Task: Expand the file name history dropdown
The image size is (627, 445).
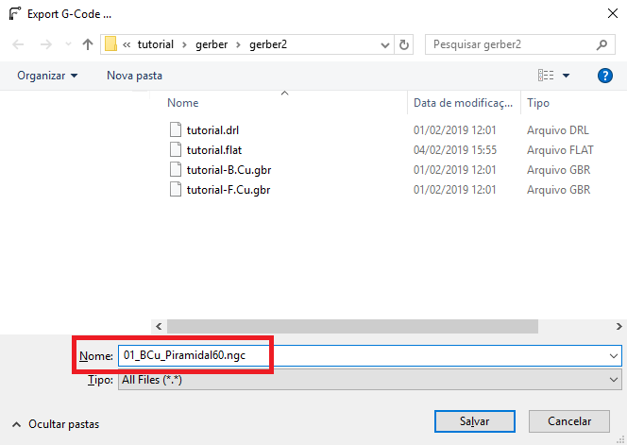Action: [614, 355]
